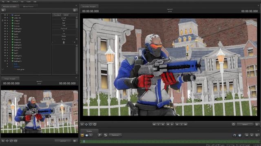This screenshot has width=261, height=146.
Task: Select the screen manipulator in secondary viewport
Action: pos(95,125)
